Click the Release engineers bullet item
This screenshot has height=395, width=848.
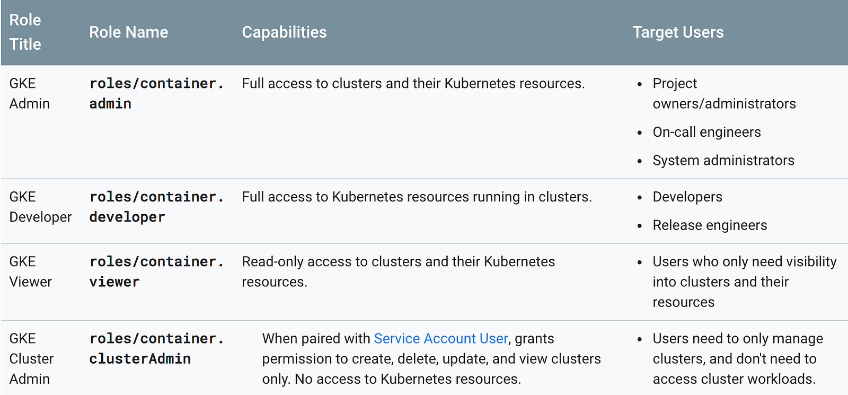point(710,225)
